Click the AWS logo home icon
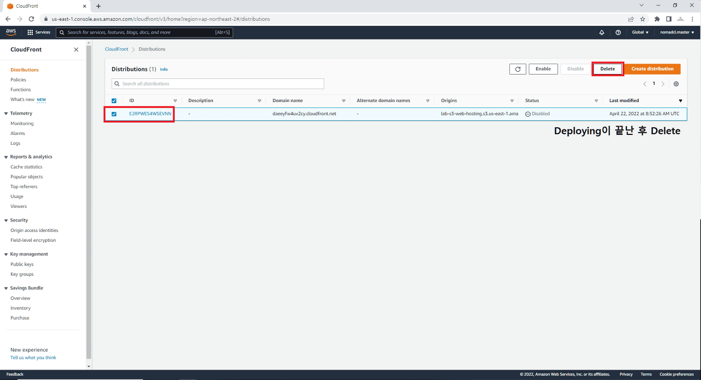 11,32
